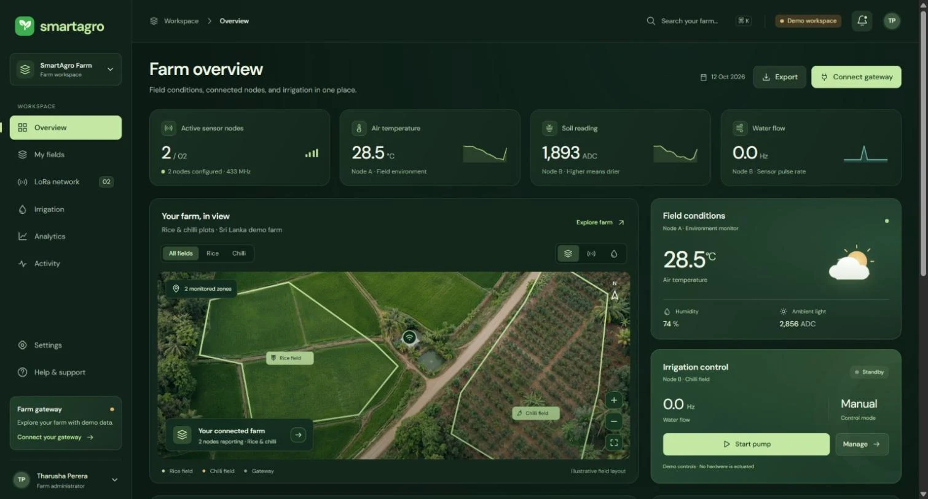The image size is (928, 499).
Task: Zoom out on the farm map
Action: (x=614, y=422)
